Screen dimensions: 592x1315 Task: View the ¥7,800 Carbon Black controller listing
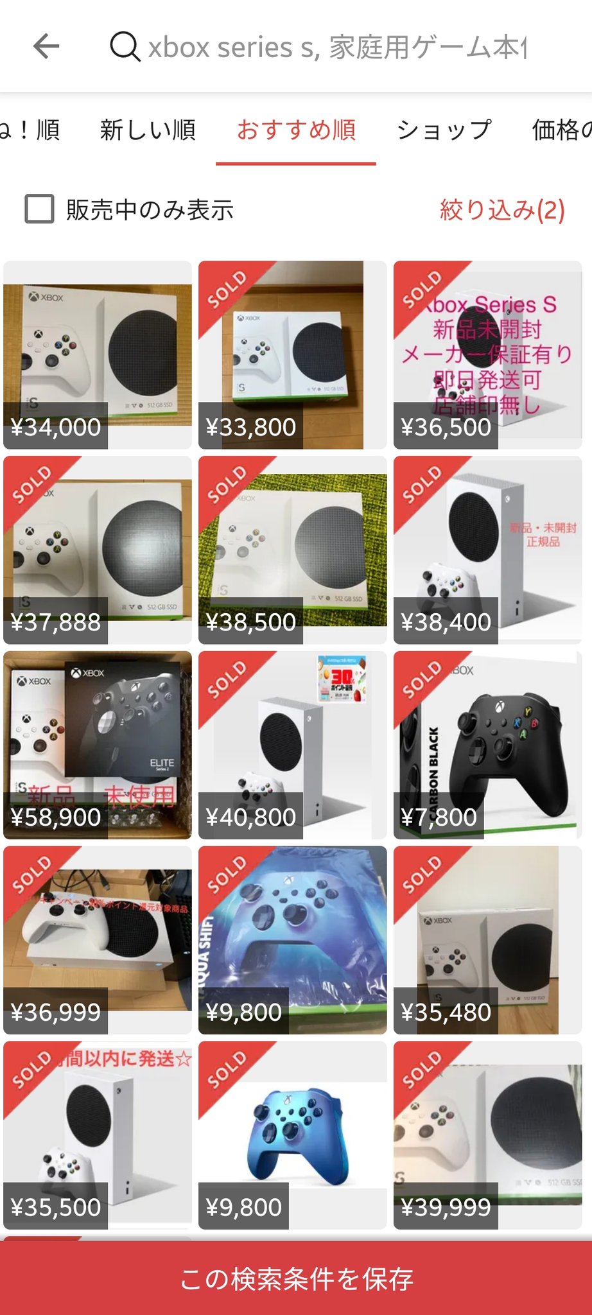click(x=488, y=745)
